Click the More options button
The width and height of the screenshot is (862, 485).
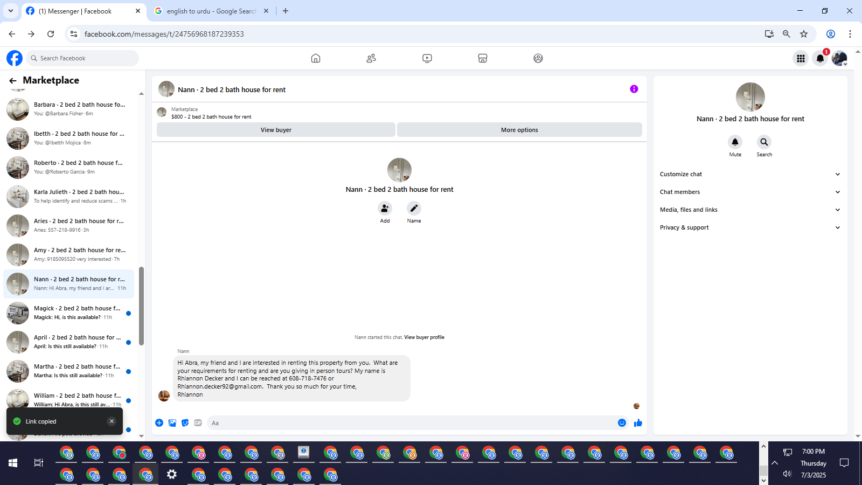[x=519, y=130]
